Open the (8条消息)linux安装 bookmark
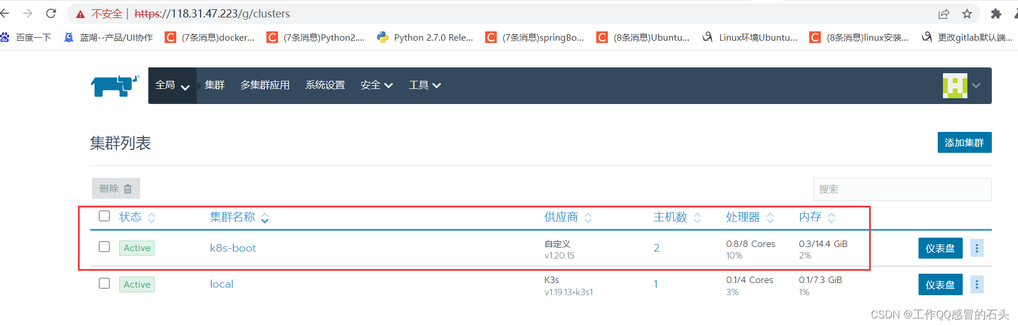 coord(859,37)
